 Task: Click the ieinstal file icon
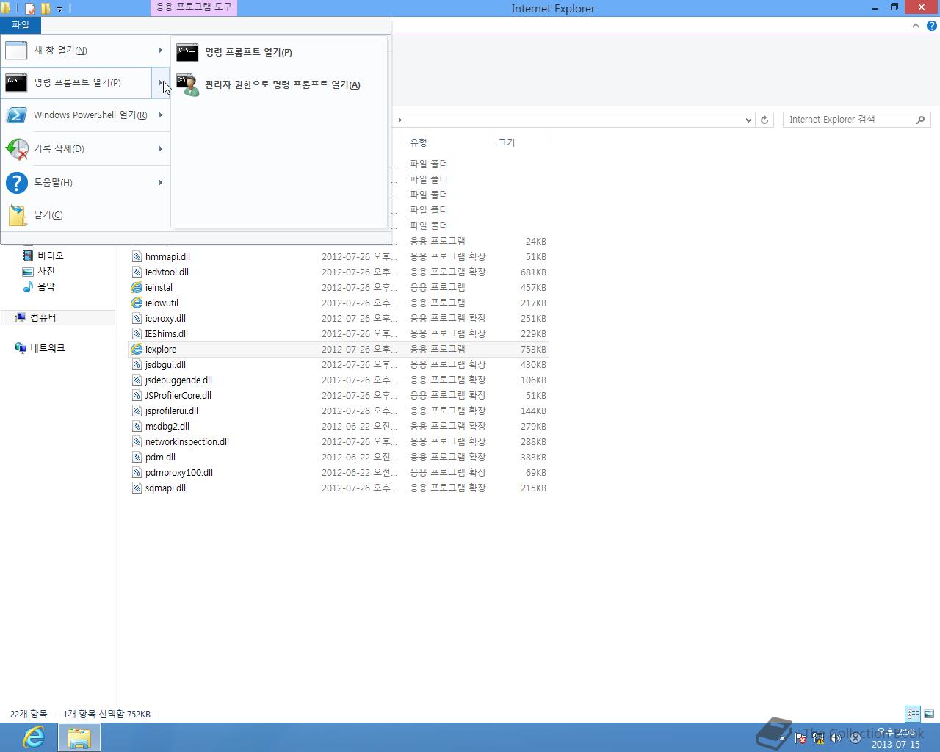click(137, 288)
